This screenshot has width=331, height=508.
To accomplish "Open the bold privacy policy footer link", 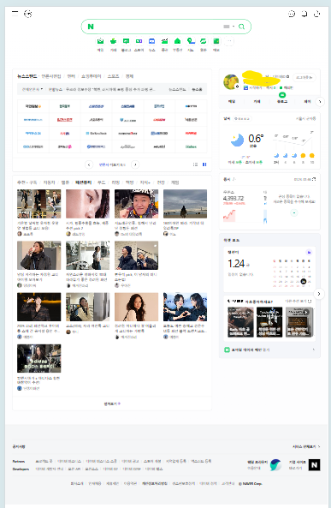I will (155, 484).
